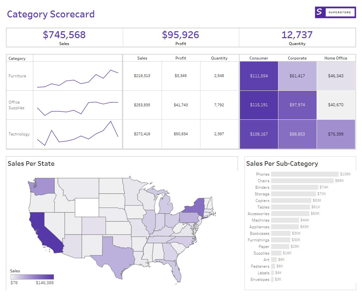Click the Furnishings bar $30K

[281, 240]
